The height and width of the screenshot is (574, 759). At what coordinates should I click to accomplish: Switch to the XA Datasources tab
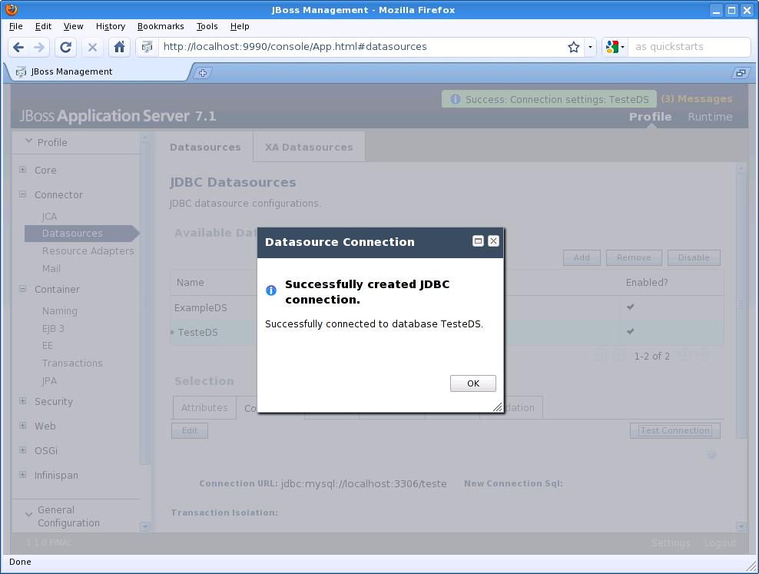point(309,147)
